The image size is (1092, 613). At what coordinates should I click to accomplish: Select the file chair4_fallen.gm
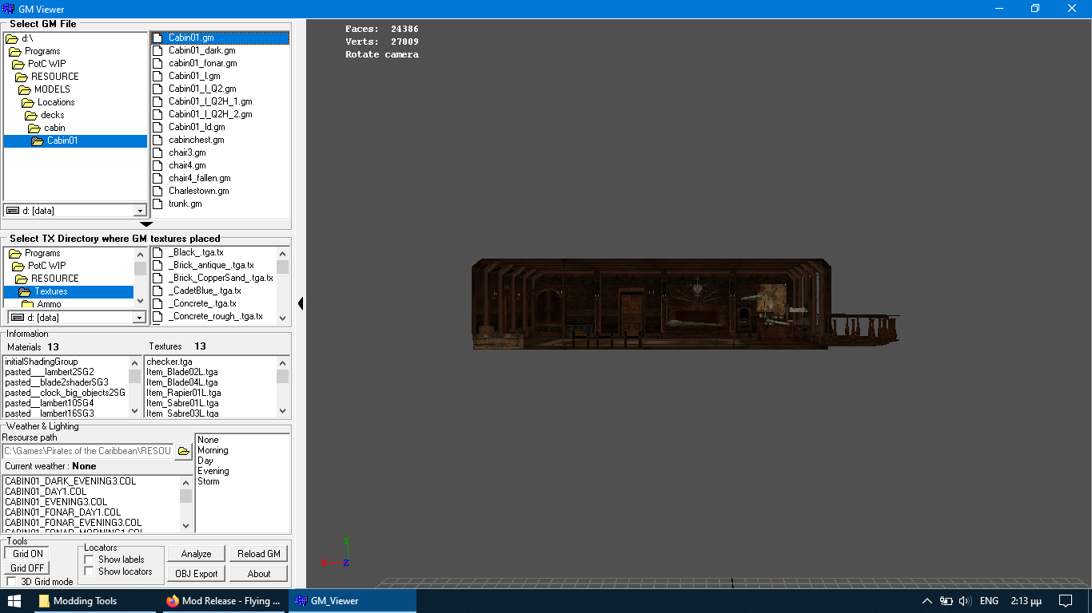199,178
